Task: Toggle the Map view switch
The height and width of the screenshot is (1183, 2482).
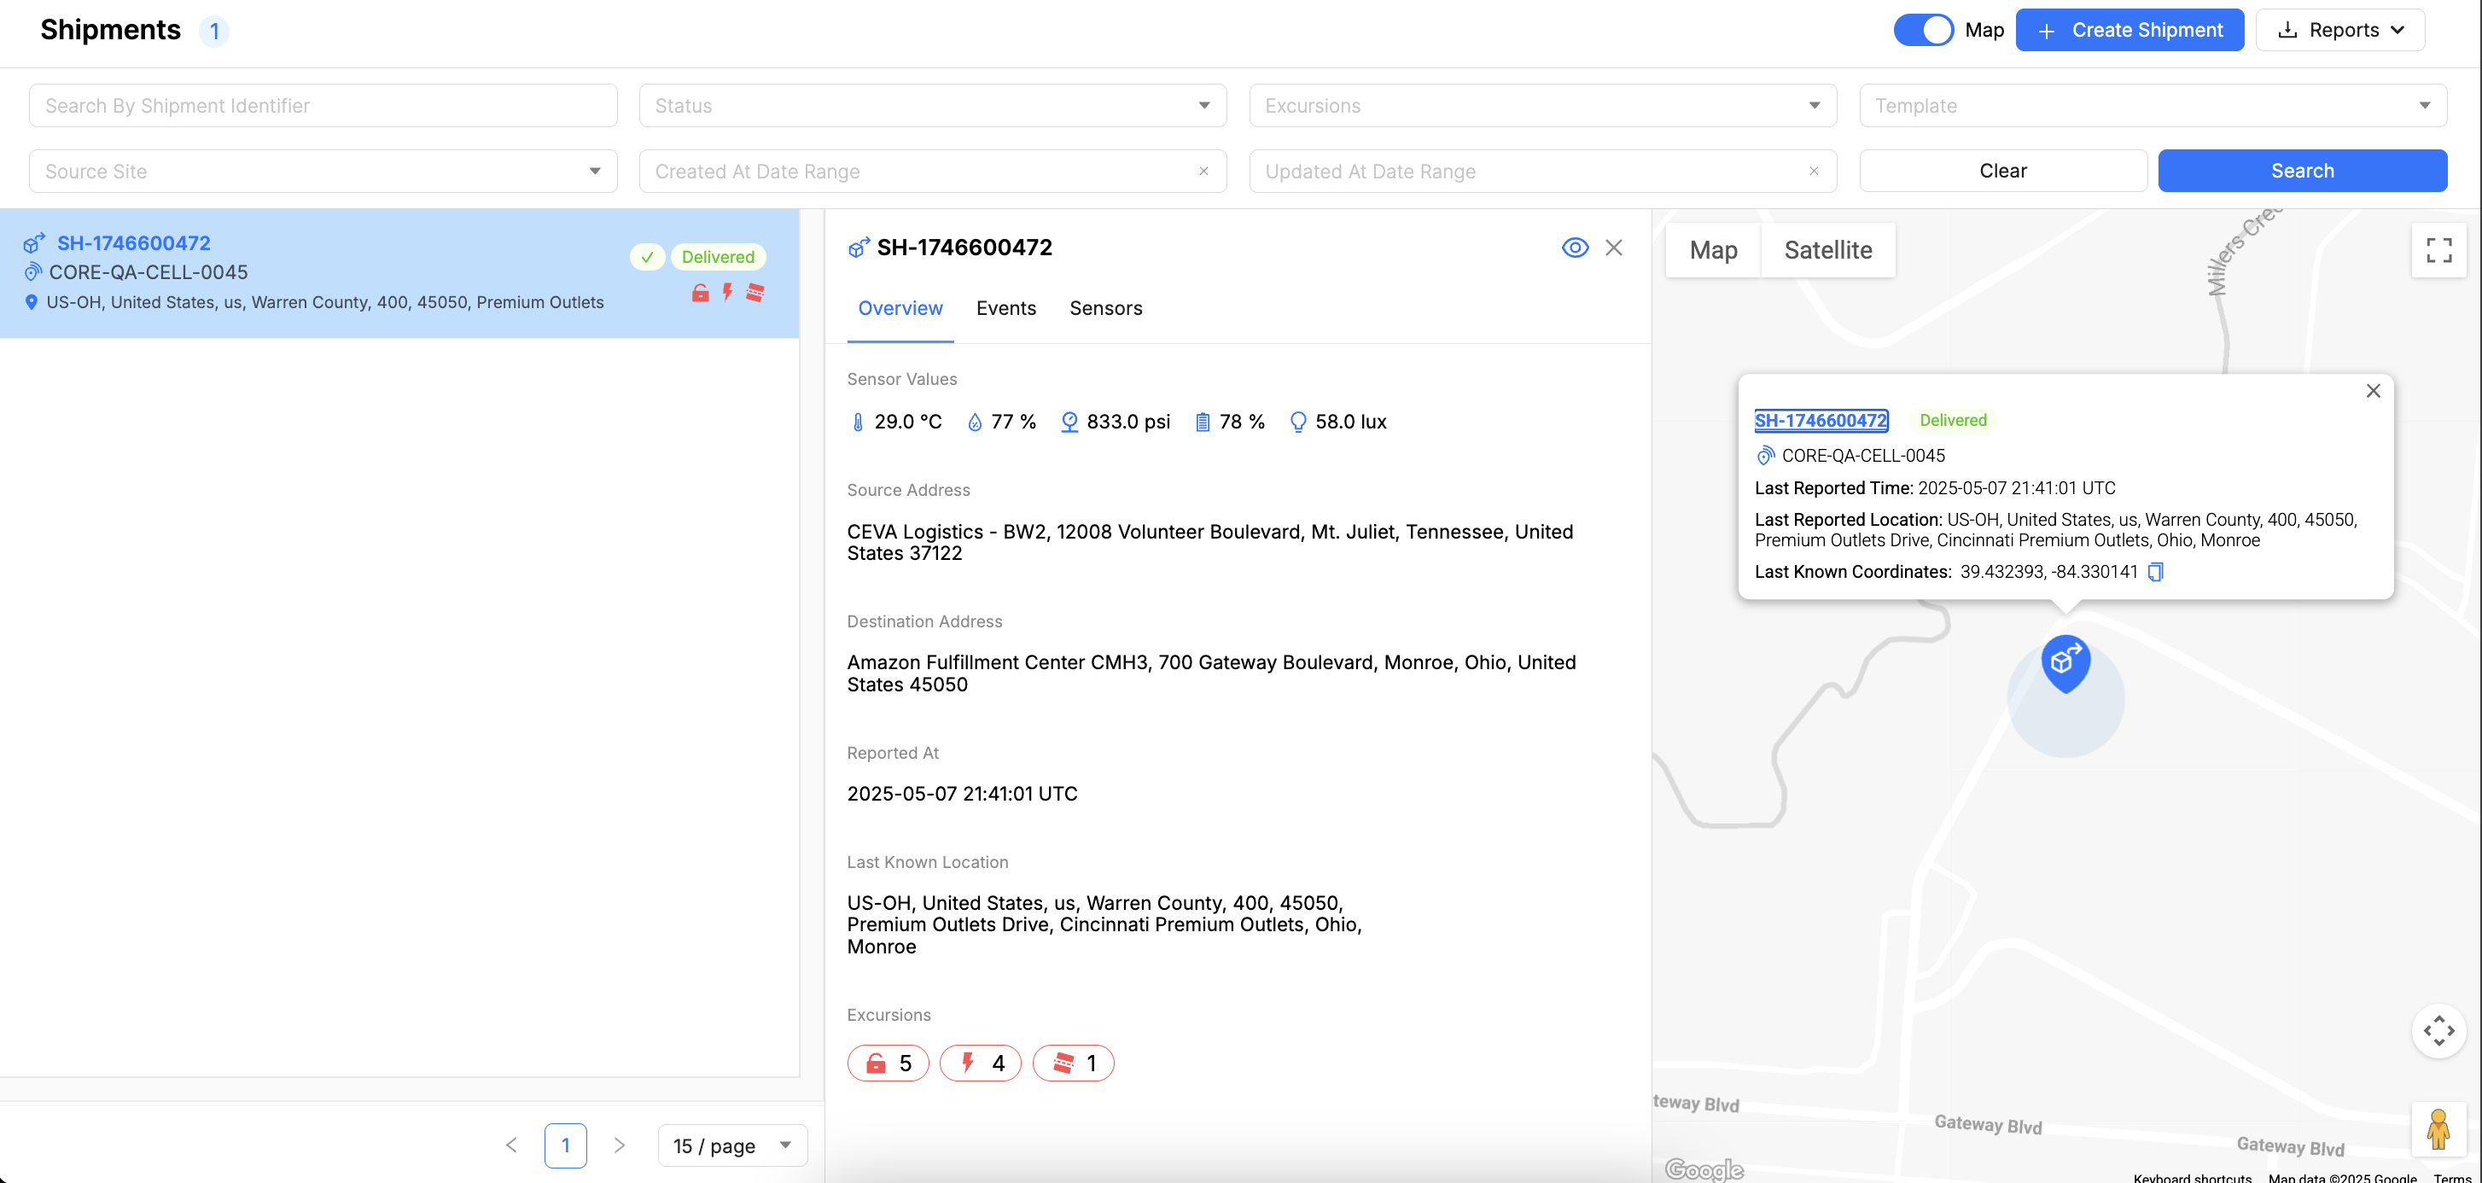Action: [1923, 30]
